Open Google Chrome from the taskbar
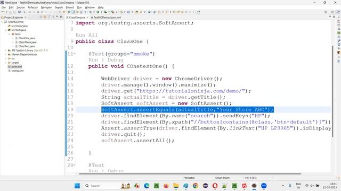Screen dimensions: 341x191 pyautogui.click(x=196, y=186)
